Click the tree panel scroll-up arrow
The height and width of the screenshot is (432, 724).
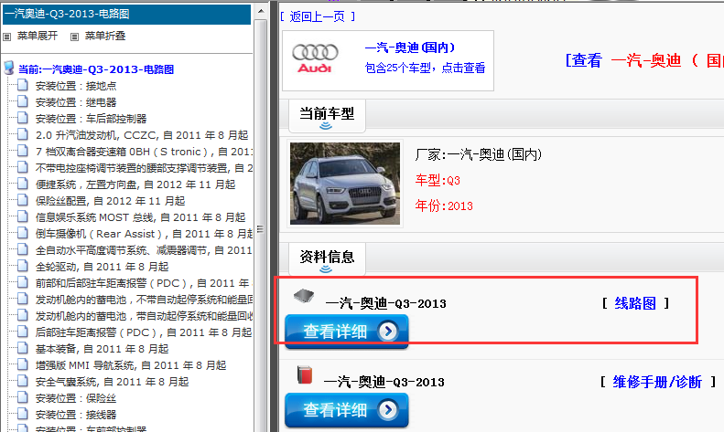(261, 11)
